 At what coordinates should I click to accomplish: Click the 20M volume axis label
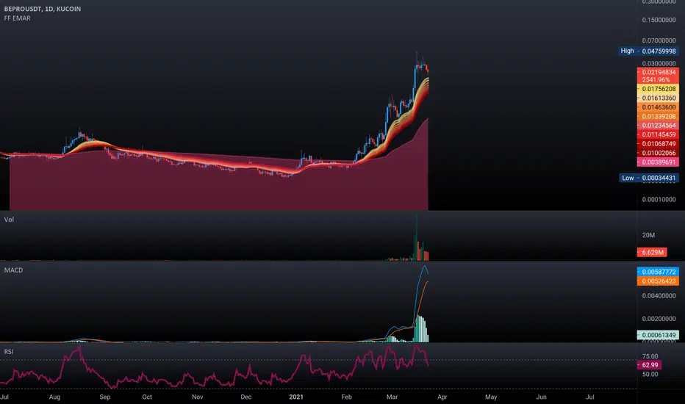[x=648, y=235]
